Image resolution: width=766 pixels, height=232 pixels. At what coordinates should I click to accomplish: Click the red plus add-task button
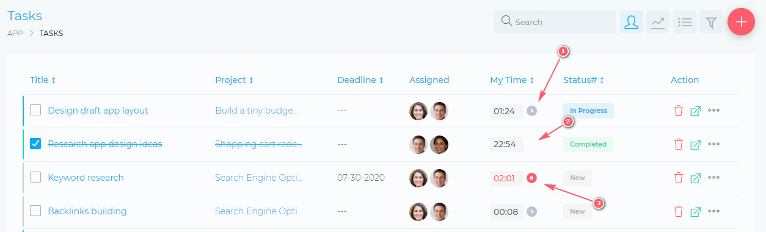pos(741,22)
